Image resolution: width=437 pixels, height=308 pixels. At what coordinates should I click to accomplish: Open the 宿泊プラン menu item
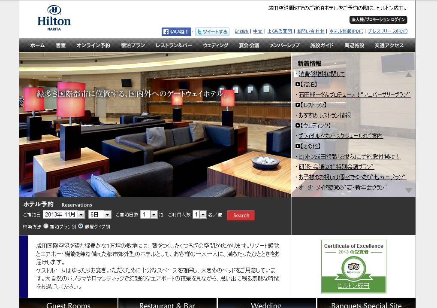tap(133, 45)
